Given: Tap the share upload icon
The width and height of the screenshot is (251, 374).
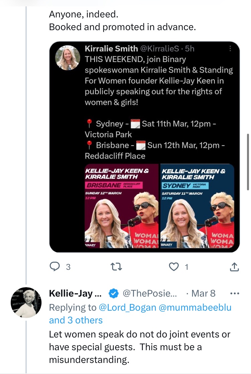Looking at the screenshot, I should point(234,267).
